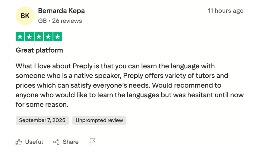Click the 11 hours ago timestamp
Viewport: 256px width, 155px height.
[x=225, y=11]
